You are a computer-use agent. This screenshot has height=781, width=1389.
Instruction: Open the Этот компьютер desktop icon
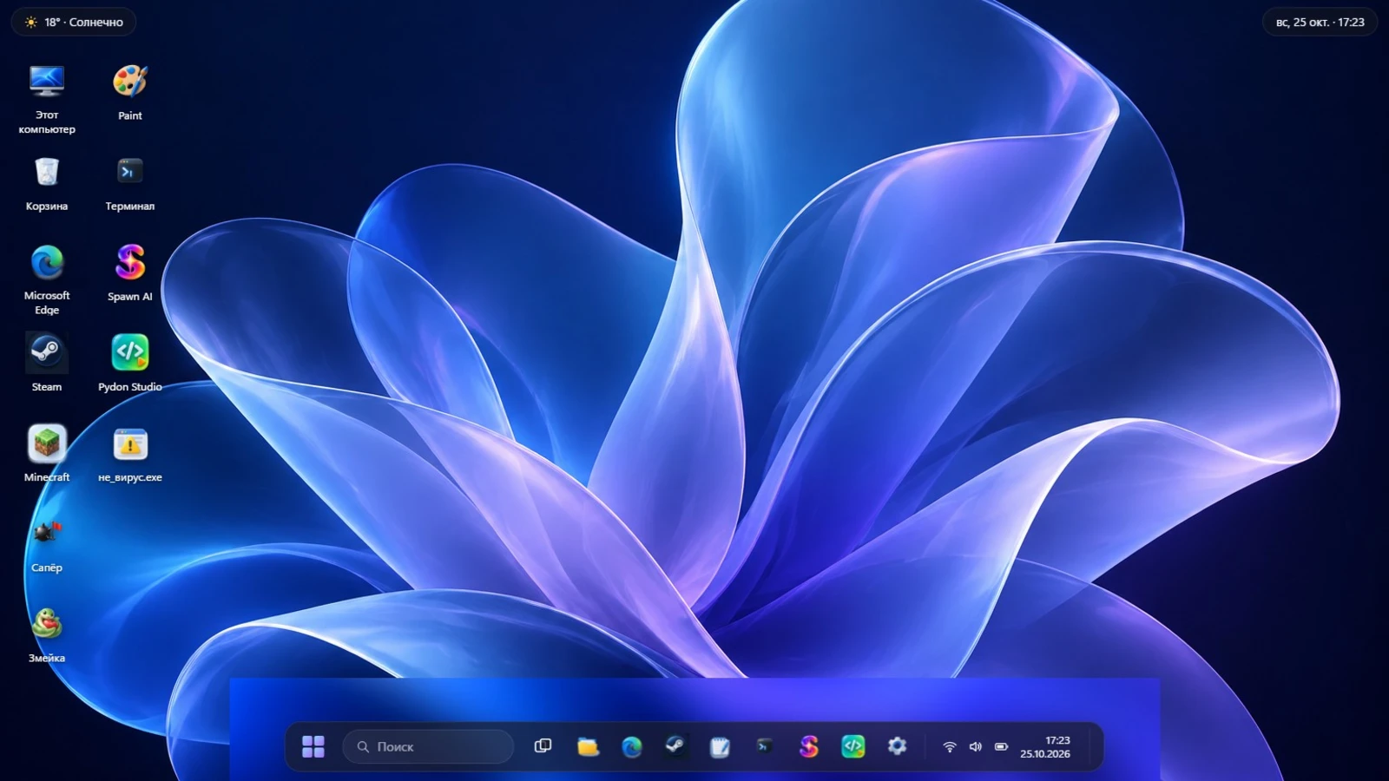47,98
